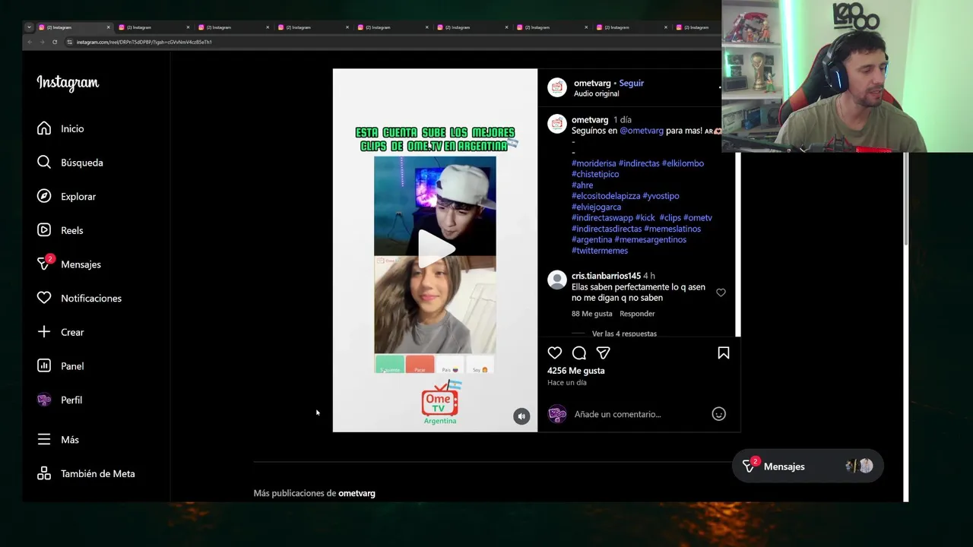Screen dimensions: 973x547
Task: Open ometvarg username in the post header
Action: click(591, 83)
